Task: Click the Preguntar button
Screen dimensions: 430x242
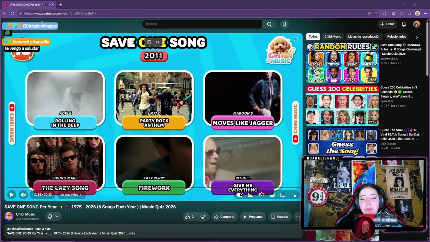Action: pyautogui.click(x=253, y=217)
